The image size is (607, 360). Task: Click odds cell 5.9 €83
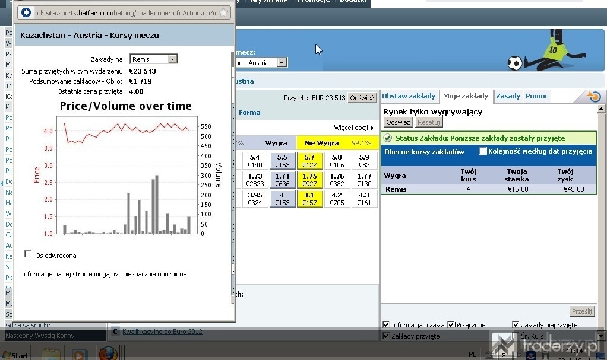[x=364, y=161]
